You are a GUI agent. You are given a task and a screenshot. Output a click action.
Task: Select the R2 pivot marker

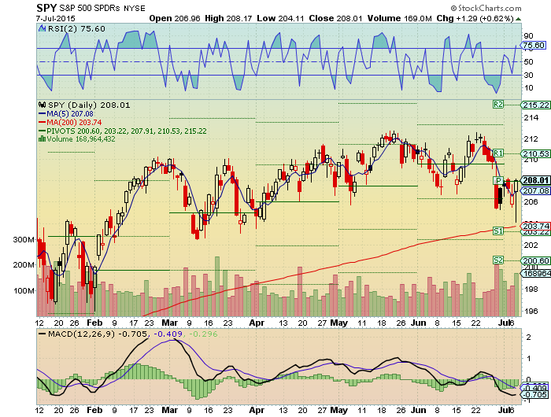[498, 105]
